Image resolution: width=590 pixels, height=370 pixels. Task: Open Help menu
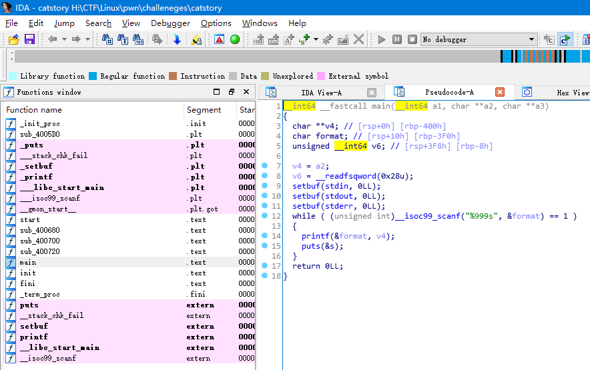coord(297,23)
